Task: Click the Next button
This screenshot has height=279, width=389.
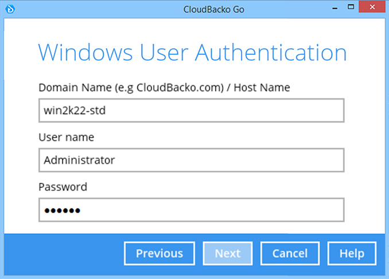Action: click(228, 253)
